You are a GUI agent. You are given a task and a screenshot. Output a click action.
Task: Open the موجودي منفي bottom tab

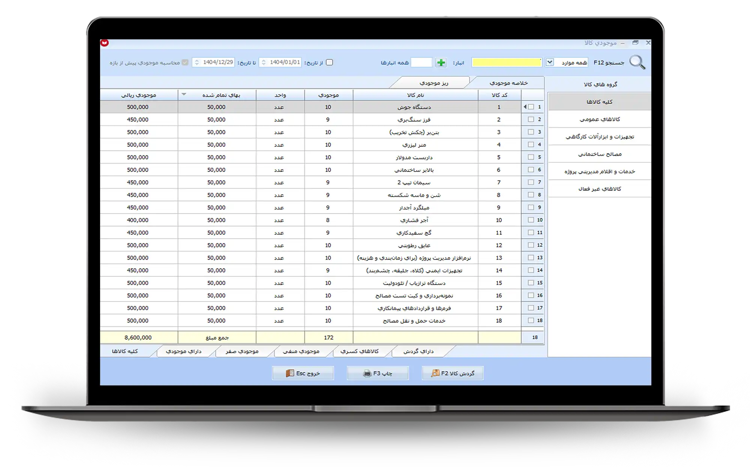[x=301, y=351]
